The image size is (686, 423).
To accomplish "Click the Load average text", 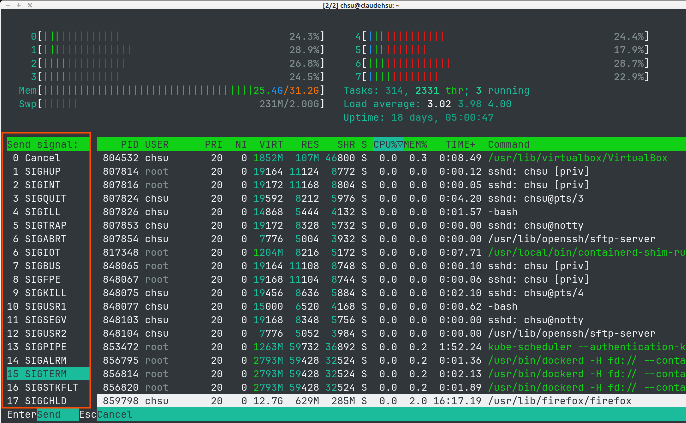I will (x=427, y=104).
